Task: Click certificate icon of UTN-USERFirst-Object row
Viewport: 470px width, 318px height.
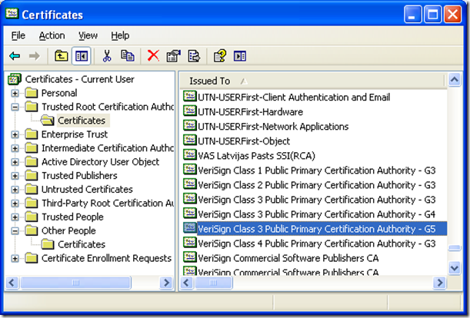Action: click(190, 140)
